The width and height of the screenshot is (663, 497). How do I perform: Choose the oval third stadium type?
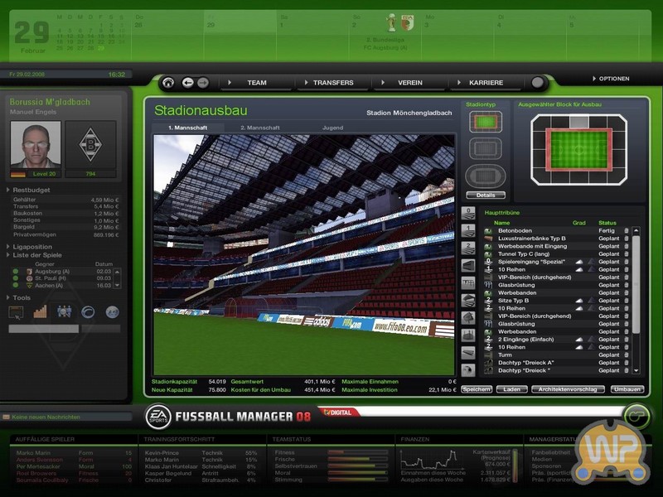(486, 176)
